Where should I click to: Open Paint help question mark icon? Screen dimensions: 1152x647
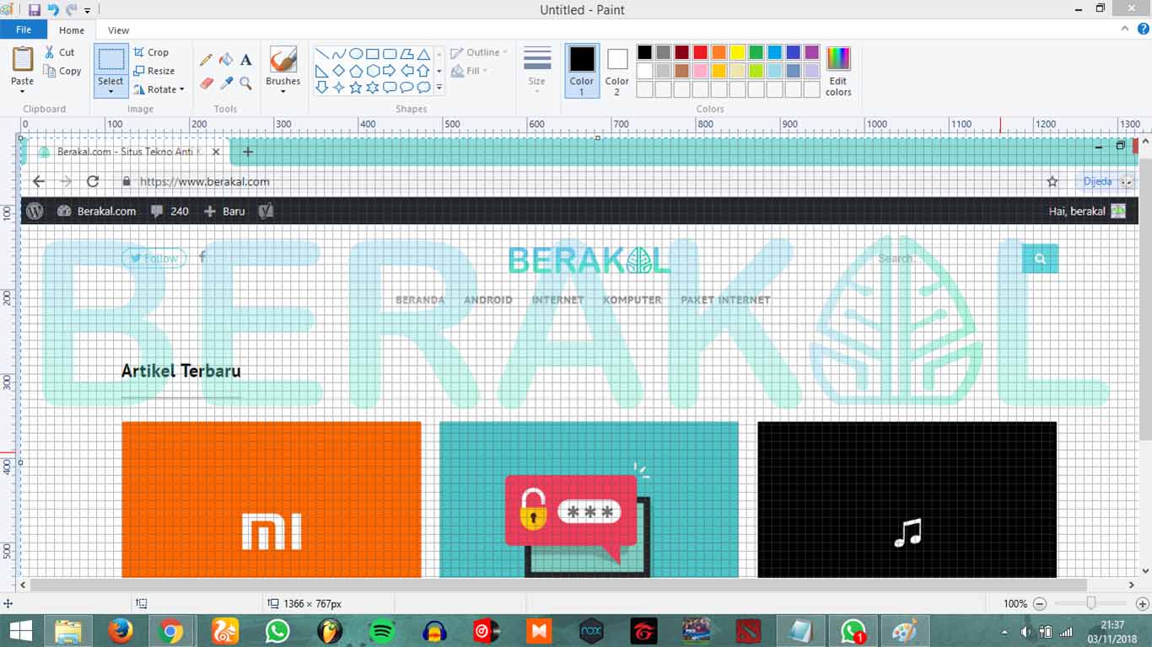1142,29
